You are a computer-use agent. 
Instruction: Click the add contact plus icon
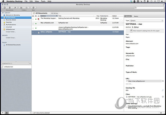(x=30, y=64)
